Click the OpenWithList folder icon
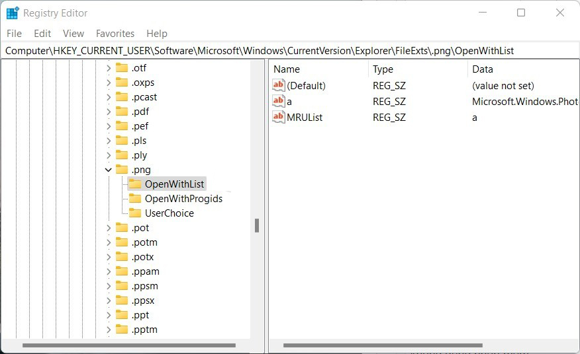Image resolution: width=580 pixels, height=354 pixels. click(135, 184)
